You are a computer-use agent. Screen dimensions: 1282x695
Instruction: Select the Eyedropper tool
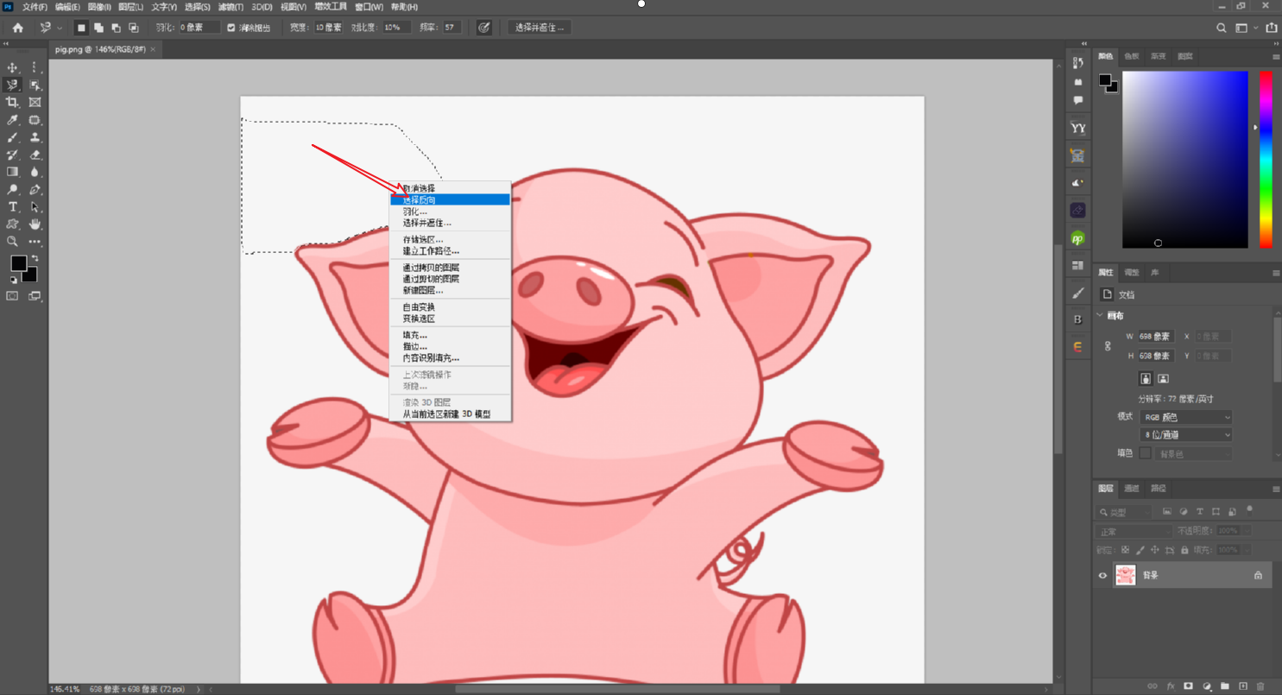[x=12, y=120]
